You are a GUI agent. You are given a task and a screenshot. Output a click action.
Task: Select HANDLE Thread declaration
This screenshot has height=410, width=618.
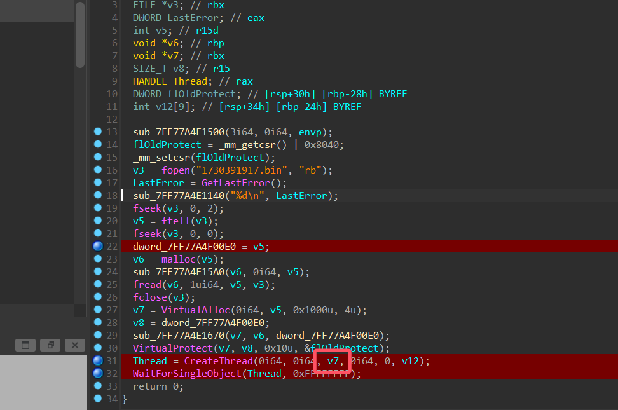tap(173, 81)
